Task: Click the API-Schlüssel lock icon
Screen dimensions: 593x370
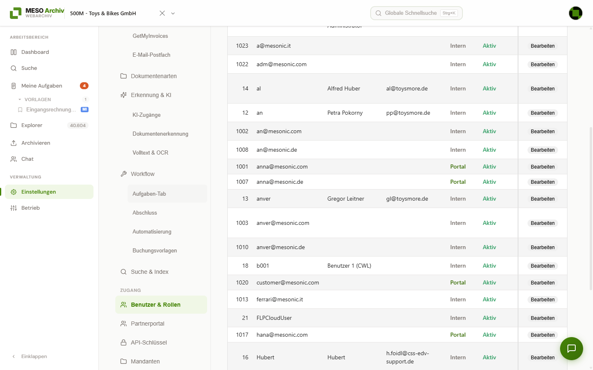Action: tap(124, 342)
